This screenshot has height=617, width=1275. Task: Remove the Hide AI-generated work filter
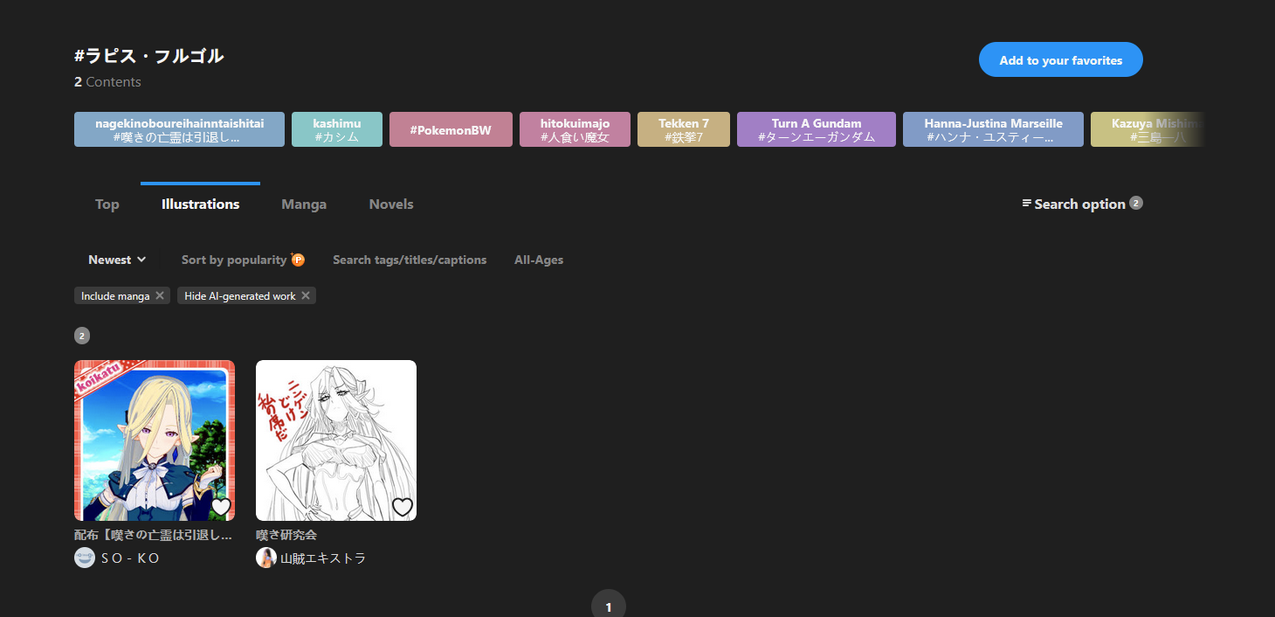tap(306, 296)
